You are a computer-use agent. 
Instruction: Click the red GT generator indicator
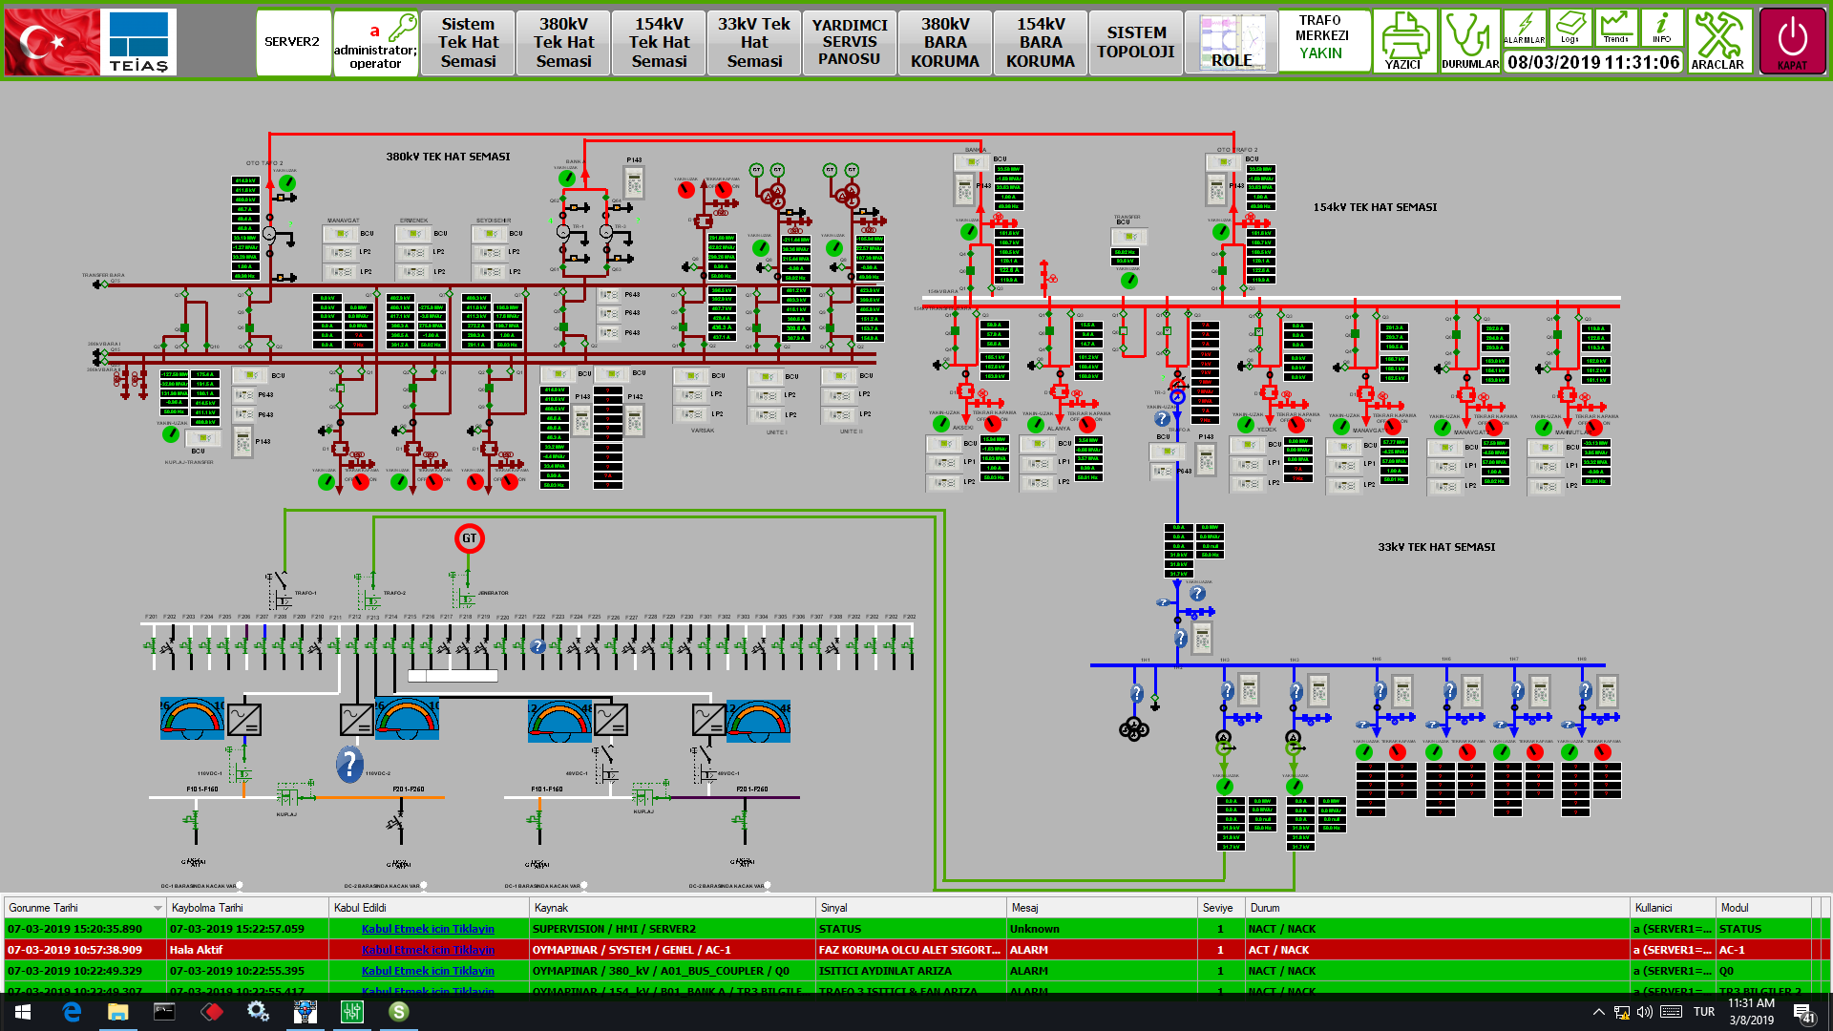coord(470,538)
